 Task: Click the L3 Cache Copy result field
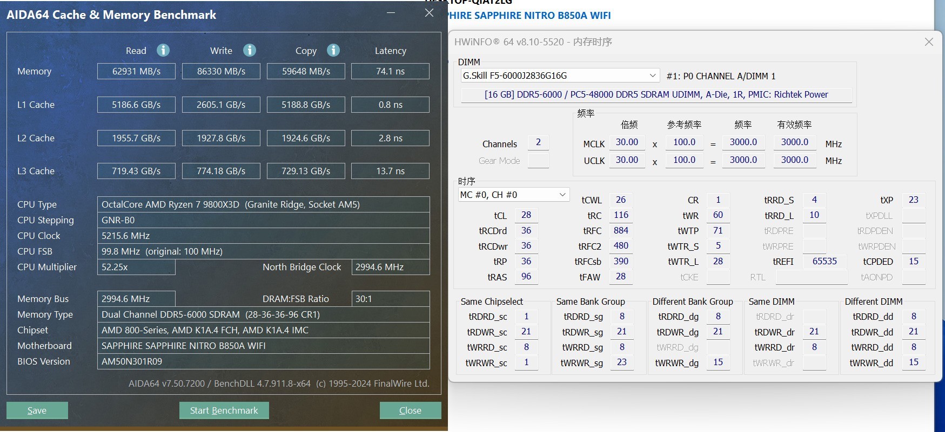point(306,171)
